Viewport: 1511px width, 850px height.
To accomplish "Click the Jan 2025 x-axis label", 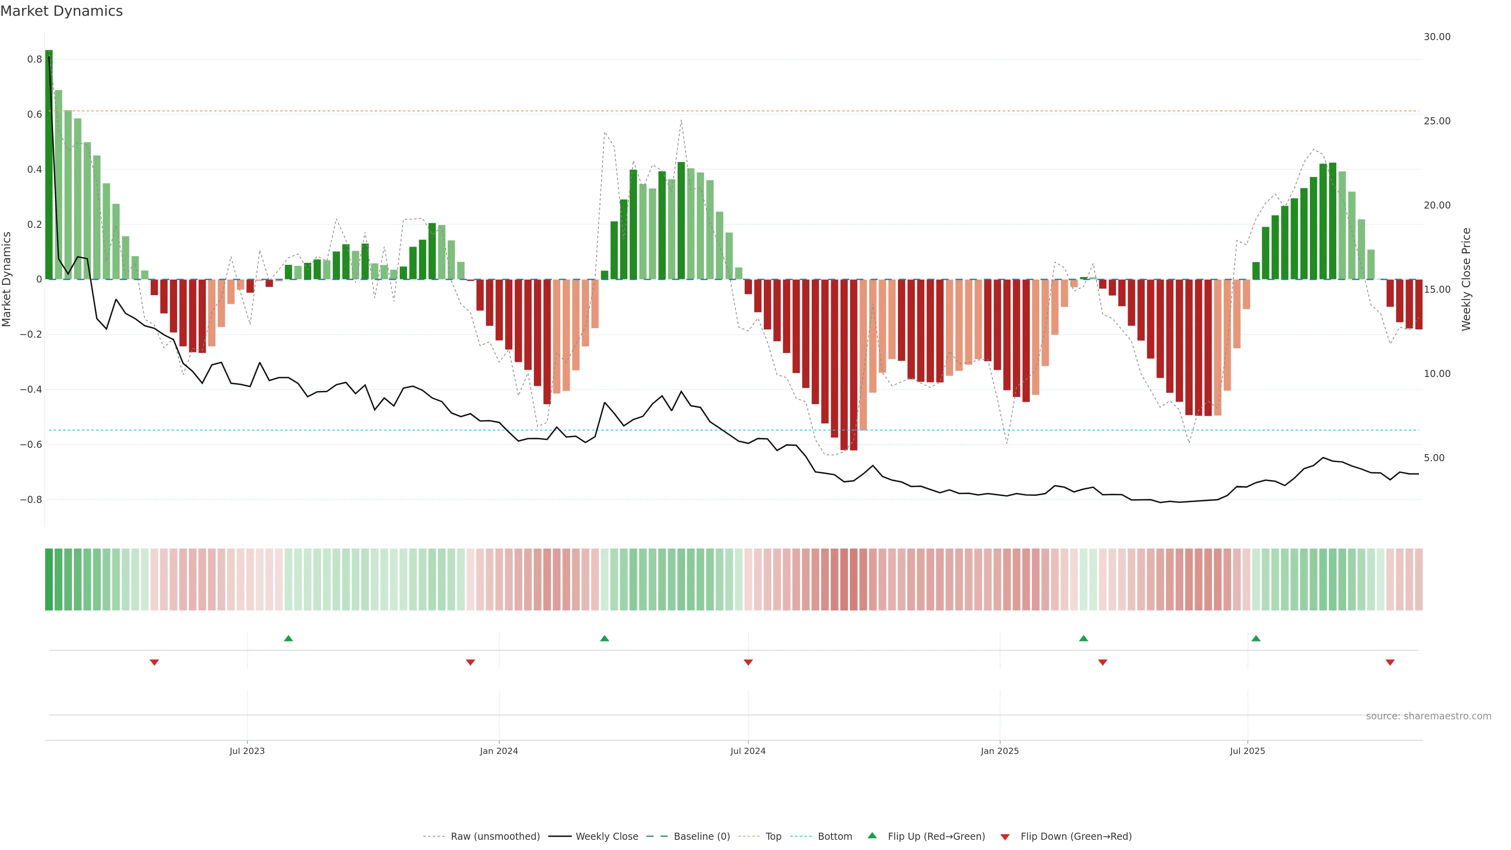I will tap(999, 751).
